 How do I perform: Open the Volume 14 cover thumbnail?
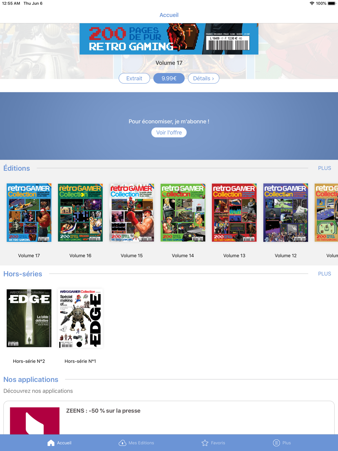[x=183, y=213]
